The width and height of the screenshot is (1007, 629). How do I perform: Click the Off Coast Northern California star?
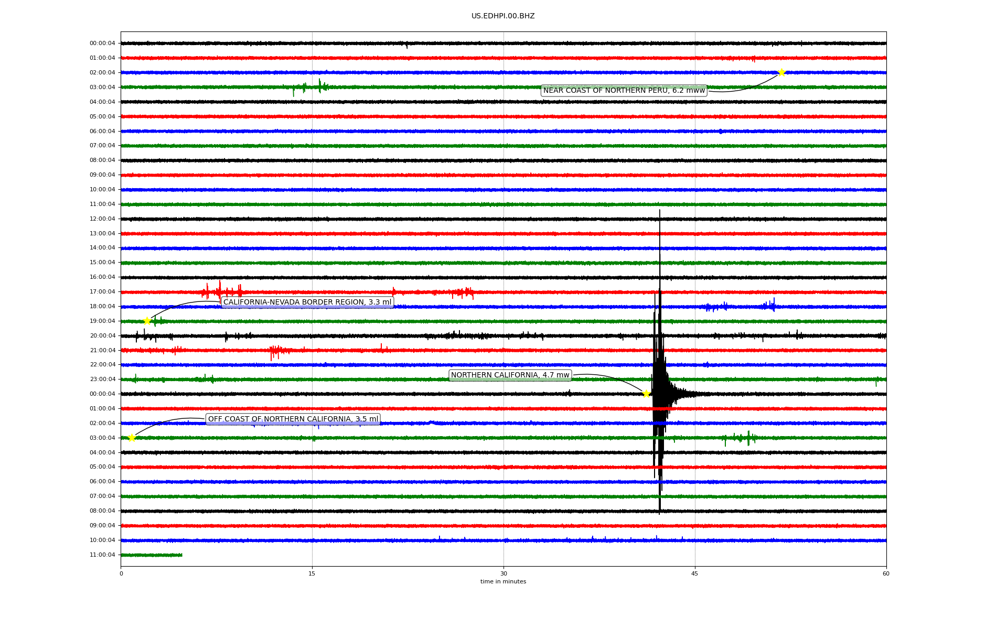tap(132, 438)
